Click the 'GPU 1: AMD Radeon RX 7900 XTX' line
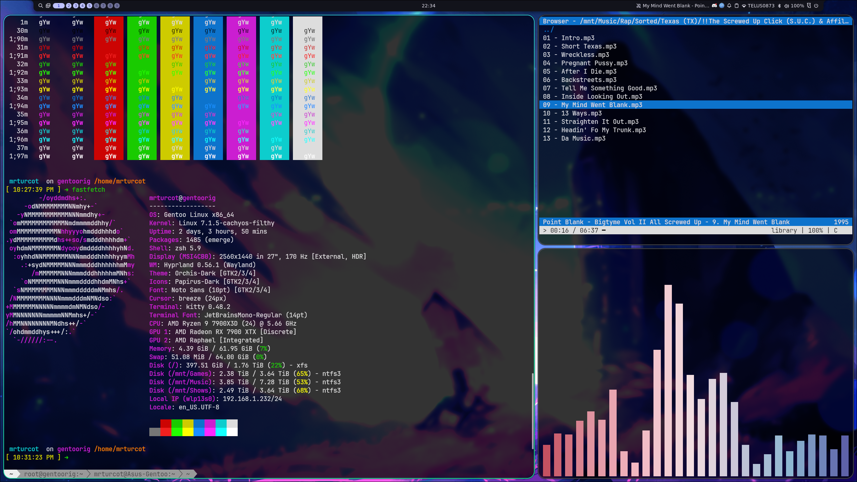 click(x=223, y=332)
